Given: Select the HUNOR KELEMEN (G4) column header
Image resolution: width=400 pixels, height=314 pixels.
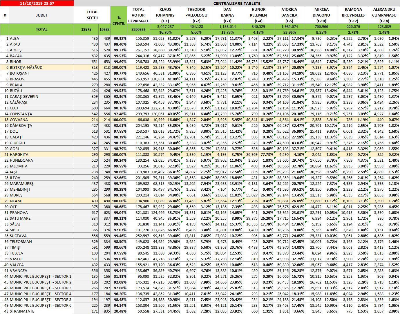Looking at the screenshot, I should [258, 15].
